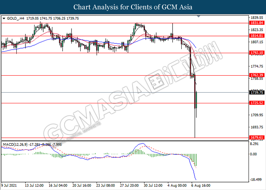Screen dimensions: 266x190
Task: Click the 9 Jul 2021 date label
Action: (x=9, y=185)
